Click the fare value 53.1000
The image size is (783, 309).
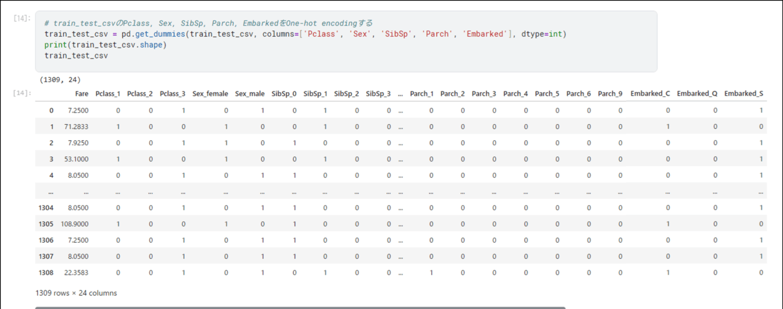[75, 159]
